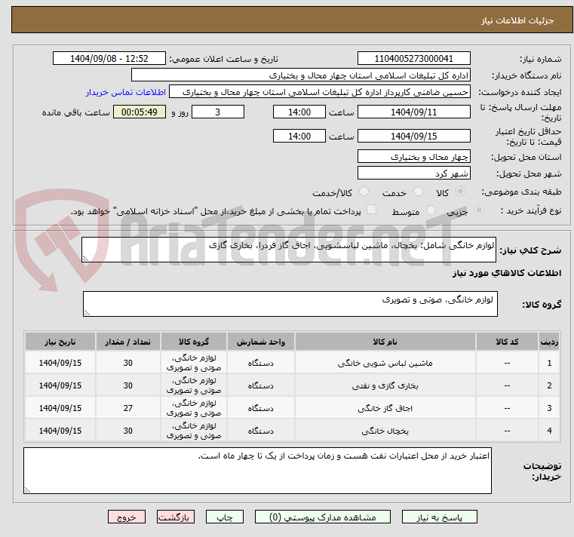Click the ماشین لباس شویی خانگی row name
Image resolution: width=574 pixels, height=537 pixels.
[385, 363]
